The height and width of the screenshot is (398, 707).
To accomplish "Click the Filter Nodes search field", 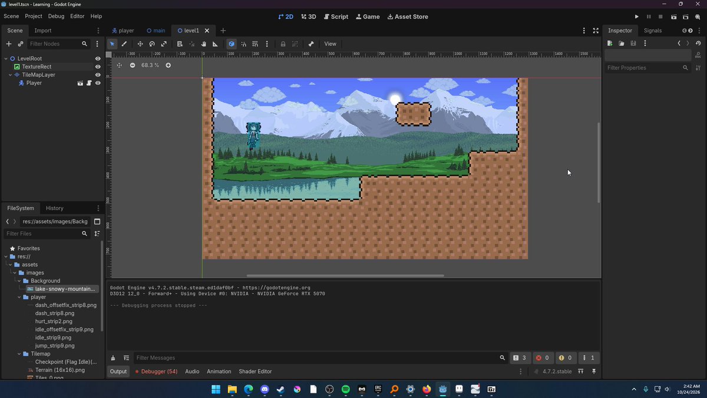I will (58, 44).
